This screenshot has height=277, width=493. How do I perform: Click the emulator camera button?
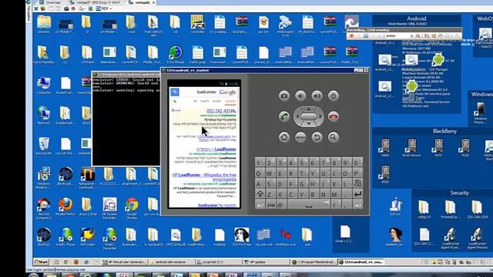click(284, 95)
